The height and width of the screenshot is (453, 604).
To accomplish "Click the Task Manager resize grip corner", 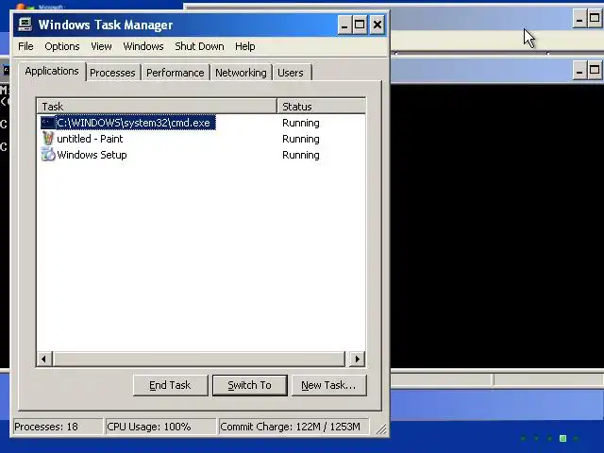I will pos(381,428).
